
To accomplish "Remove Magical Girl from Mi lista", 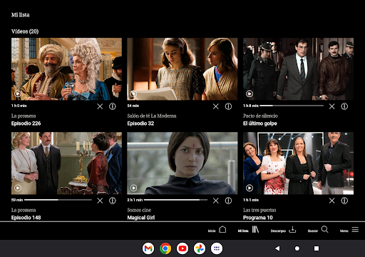I will [216, 201].
